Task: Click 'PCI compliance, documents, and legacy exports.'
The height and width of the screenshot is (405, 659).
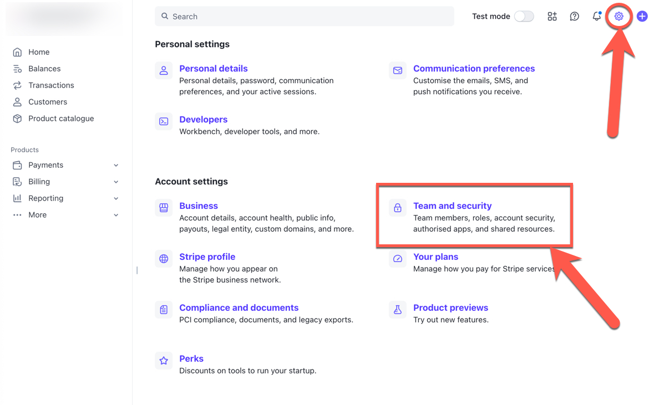Action: (266, 320)
